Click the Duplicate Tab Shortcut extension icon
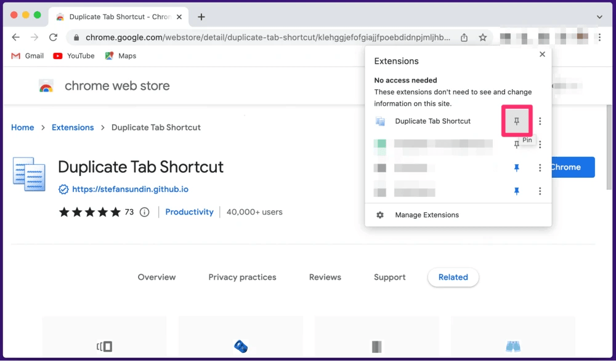 [x=379, y=121]
